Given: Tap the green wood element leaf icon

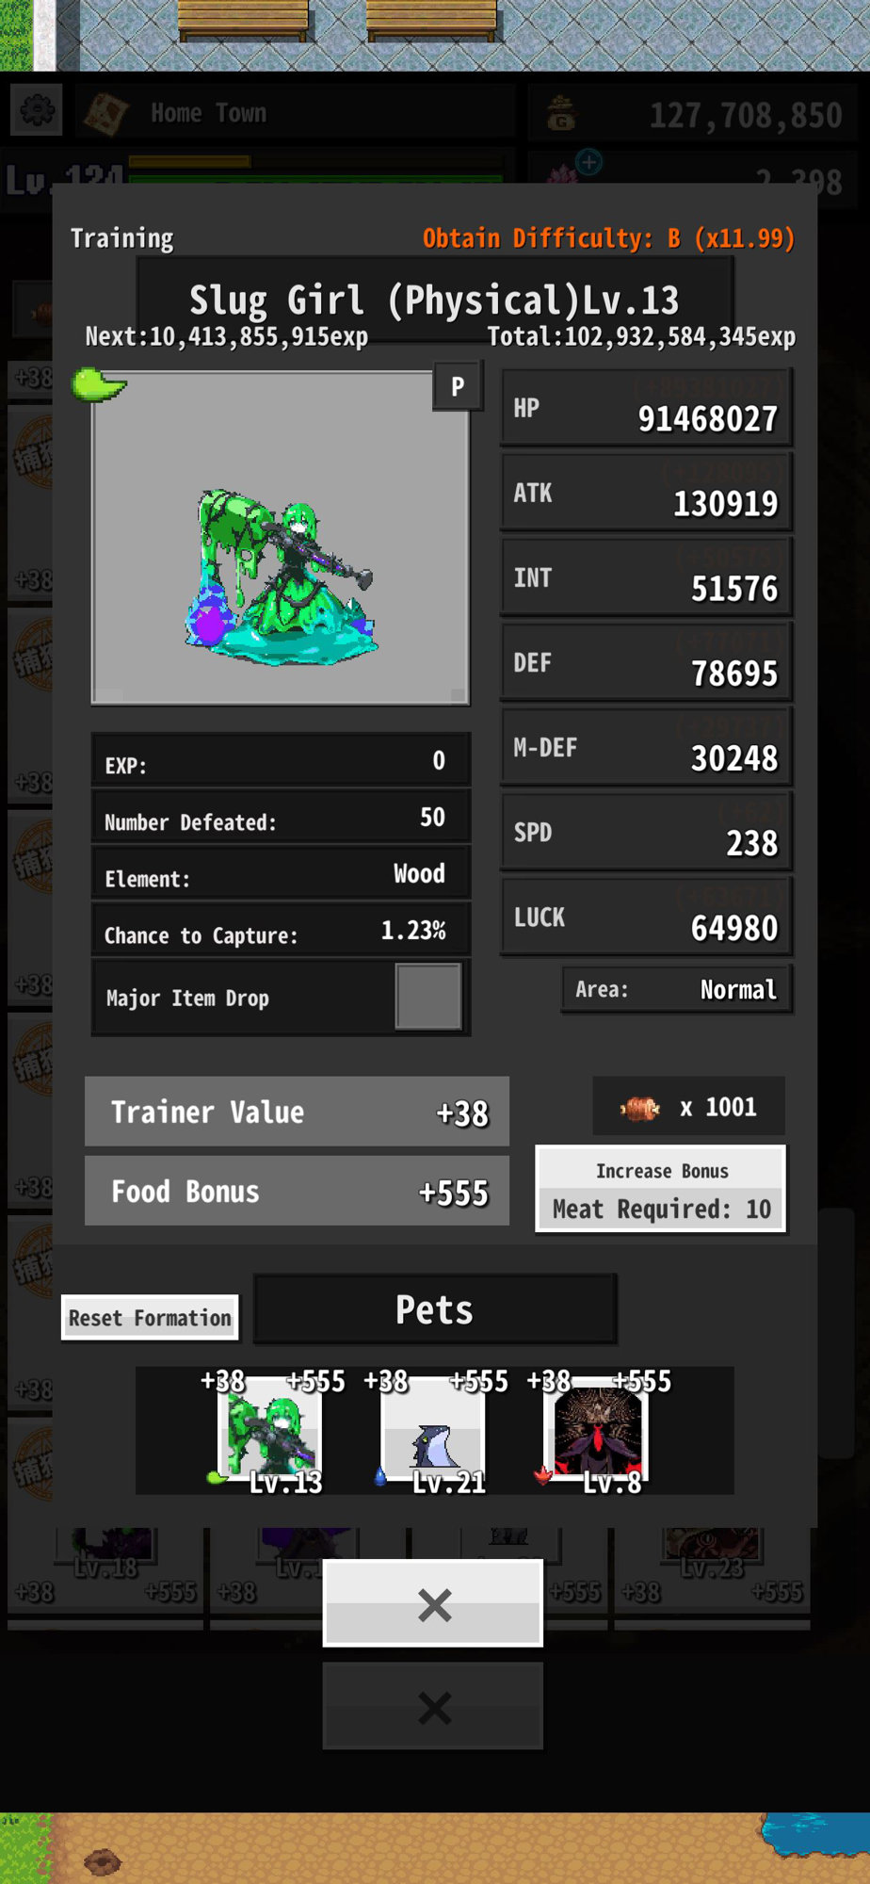Looking at the screenshot, I should tap(99, 384).
